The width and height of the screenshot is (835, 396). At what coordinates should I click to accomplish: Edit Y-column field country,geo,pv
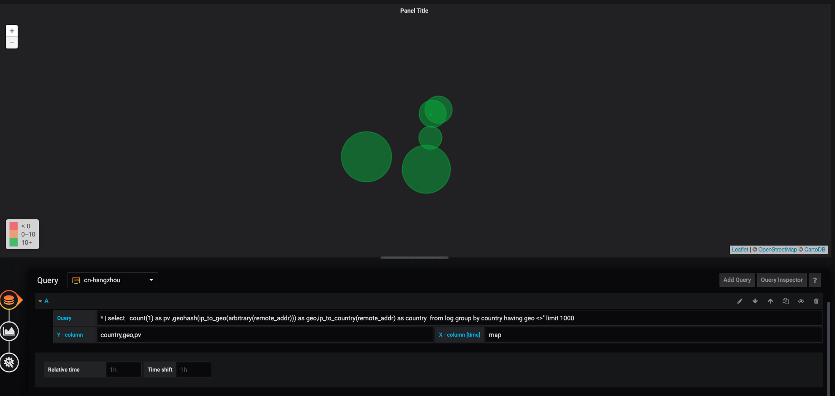[x=265, y=335]
